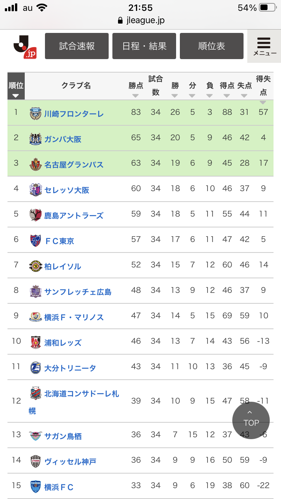The image size is (281, 499).
Task: Open the 日程・結果 tab
Action: pyautogui.click(x=144, y=46)
